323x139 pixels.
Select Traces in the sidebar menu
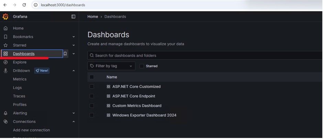pos(19,96)
